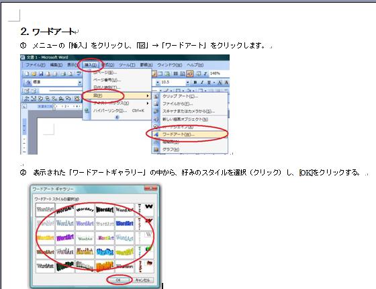
Task: Expand submenu arrow beside テキストボックス
Action: pyautogui.click(x=148, y=104)
